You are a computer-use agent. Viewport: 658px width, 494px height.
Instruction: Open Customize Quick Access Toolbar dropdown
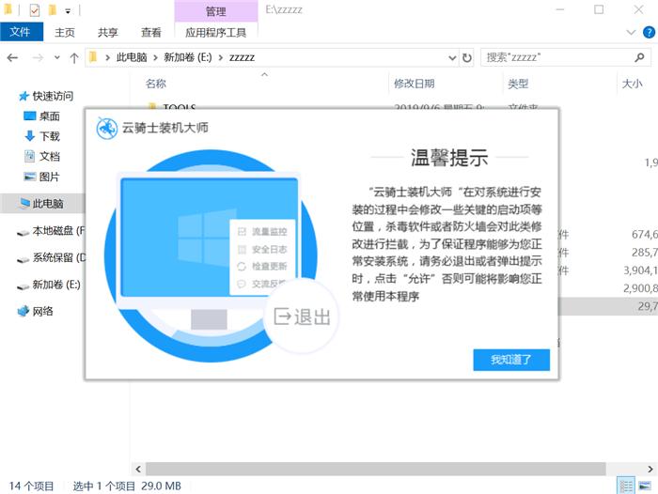tap(68, 11)
